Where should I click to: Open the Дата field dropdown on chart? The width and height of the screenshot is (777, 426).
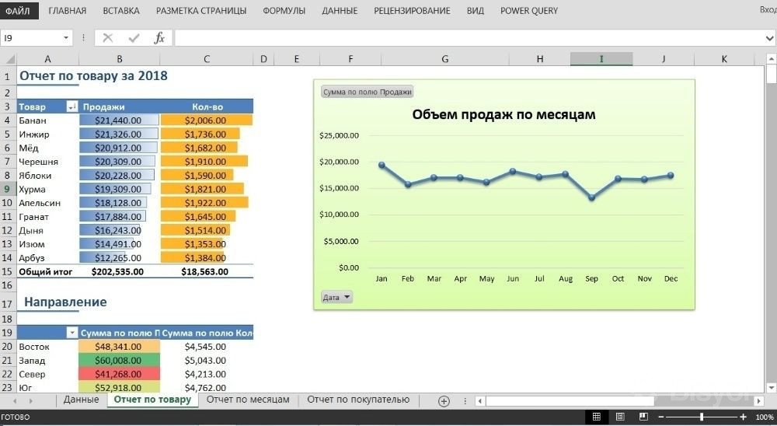(336, 297)
